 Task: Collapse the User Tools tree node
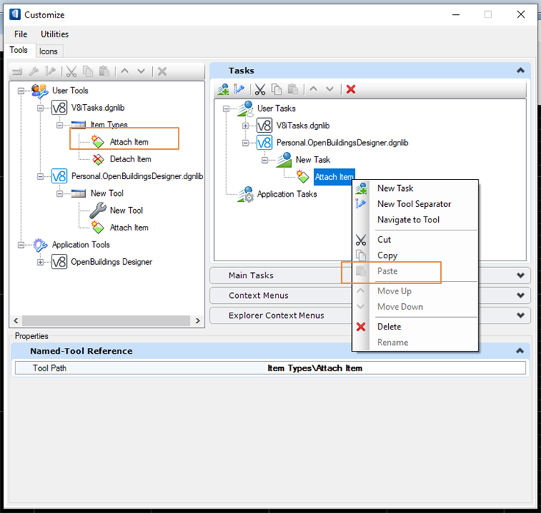21,91
